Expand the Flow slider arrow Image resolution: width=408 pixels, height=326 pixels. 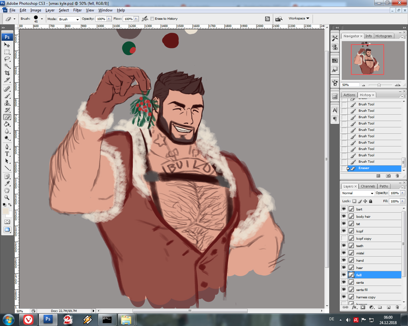[136, 19]
